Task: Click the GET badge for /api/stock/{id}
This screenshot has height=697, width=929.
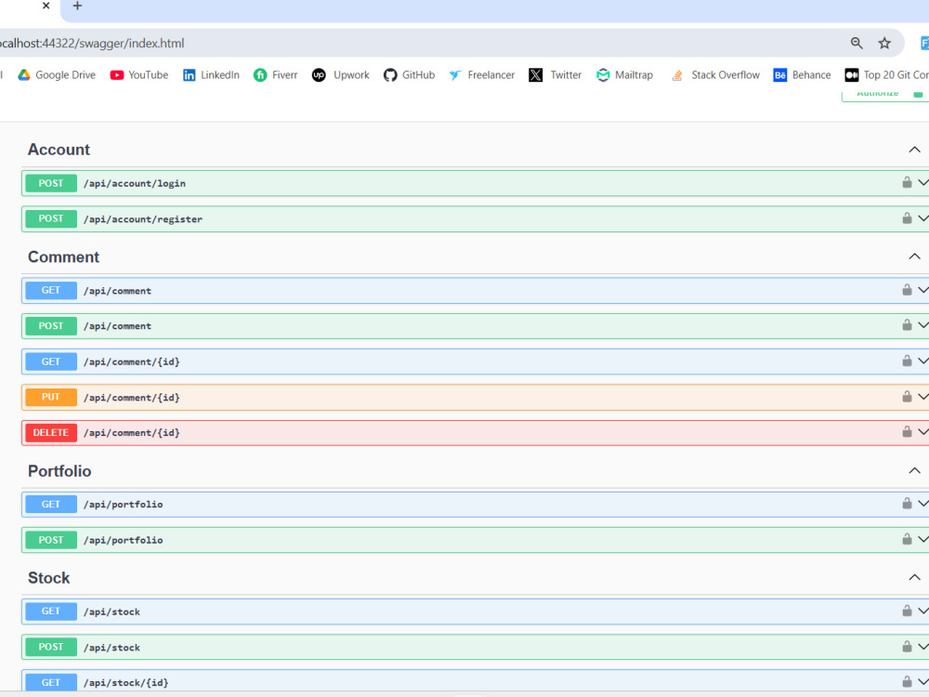Action: [x=51, y=682]
